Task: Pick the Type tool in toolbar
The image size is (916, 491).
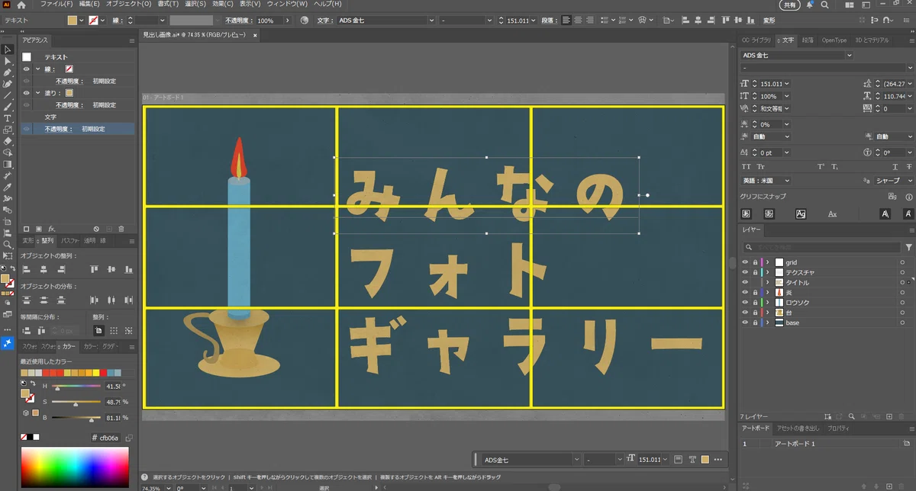Action: pos(8,118)
